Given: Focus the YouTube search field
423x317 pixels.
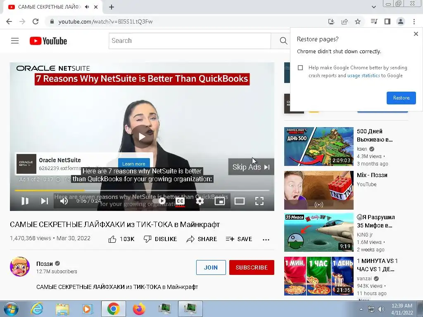Looking at the screenshot, I should pos(190,41).
